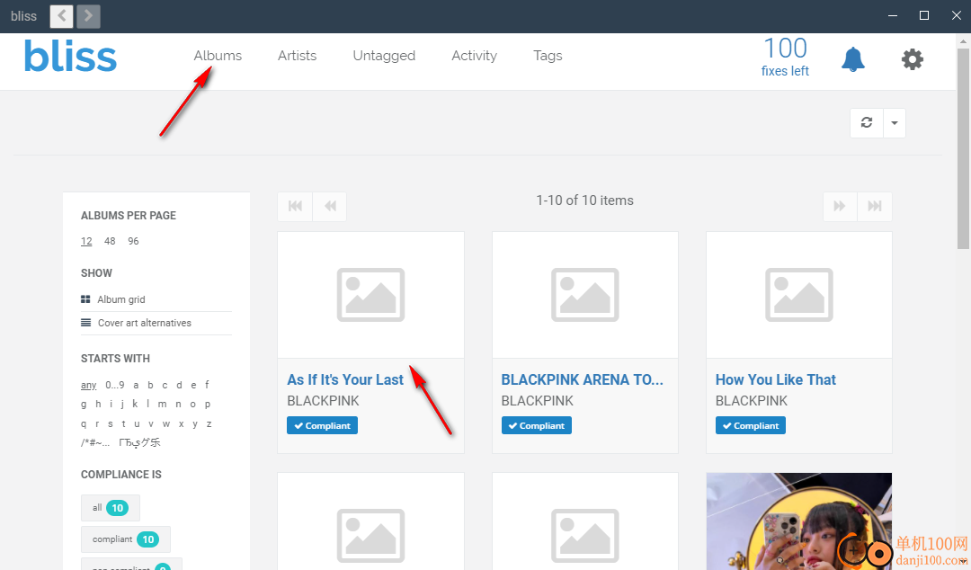
Task: Switch to the Untagged tab
Action: [384, 56]
